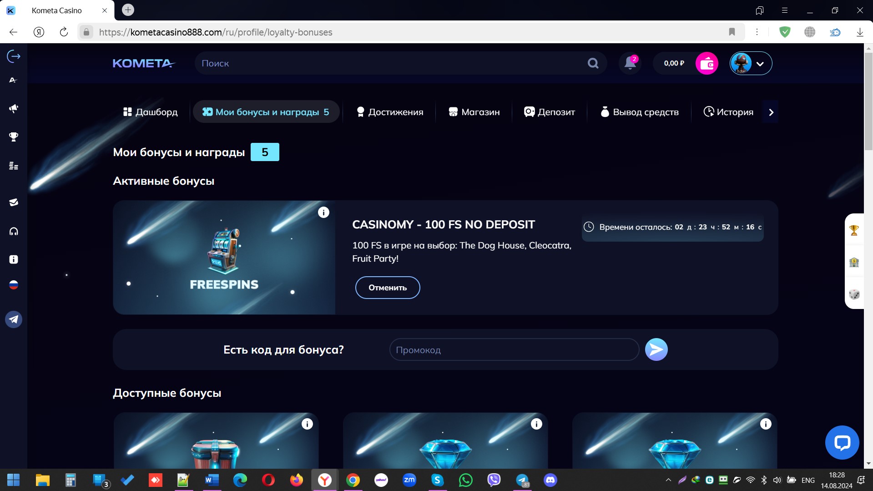The image size is (873, 491).
Task: Open the browser downloads icon
Action: (x=860, y=32)
